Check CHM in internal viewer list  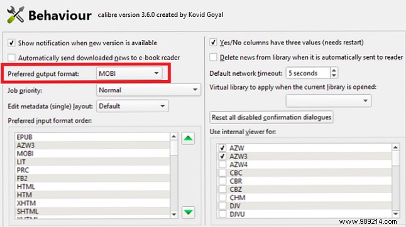pyautogui.click(x=222, y=198)
